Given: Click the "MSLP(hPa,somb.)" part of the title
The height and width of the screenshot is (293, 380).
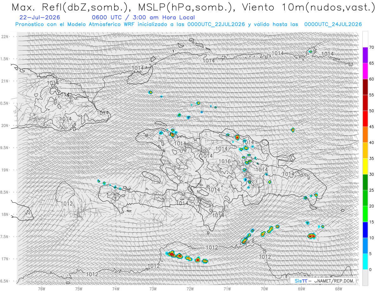Looking at the screenshot, I should coord(187,7).
